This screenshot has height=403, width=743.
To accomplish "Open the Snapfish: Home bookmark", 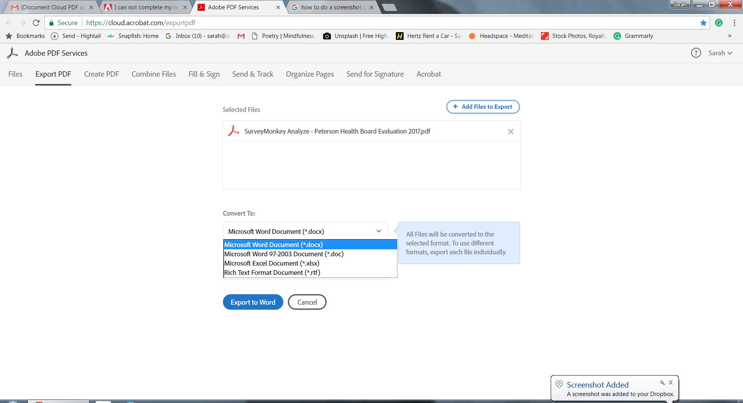I will click(133, 36).
